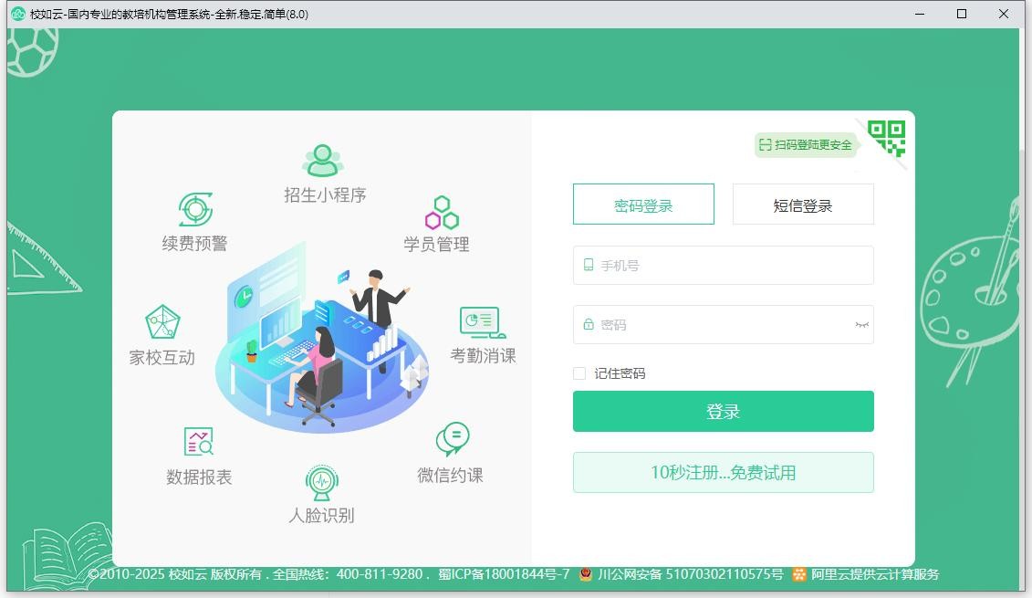Click the 扫码登陆更安全 tooltip label
Screen dimensions: 1032x598
tap(805, 144)
